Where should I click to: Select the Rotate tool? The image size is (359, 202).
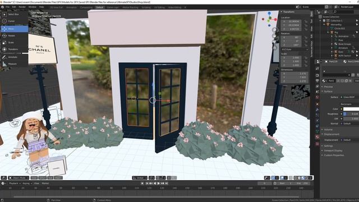click(14, 36)
